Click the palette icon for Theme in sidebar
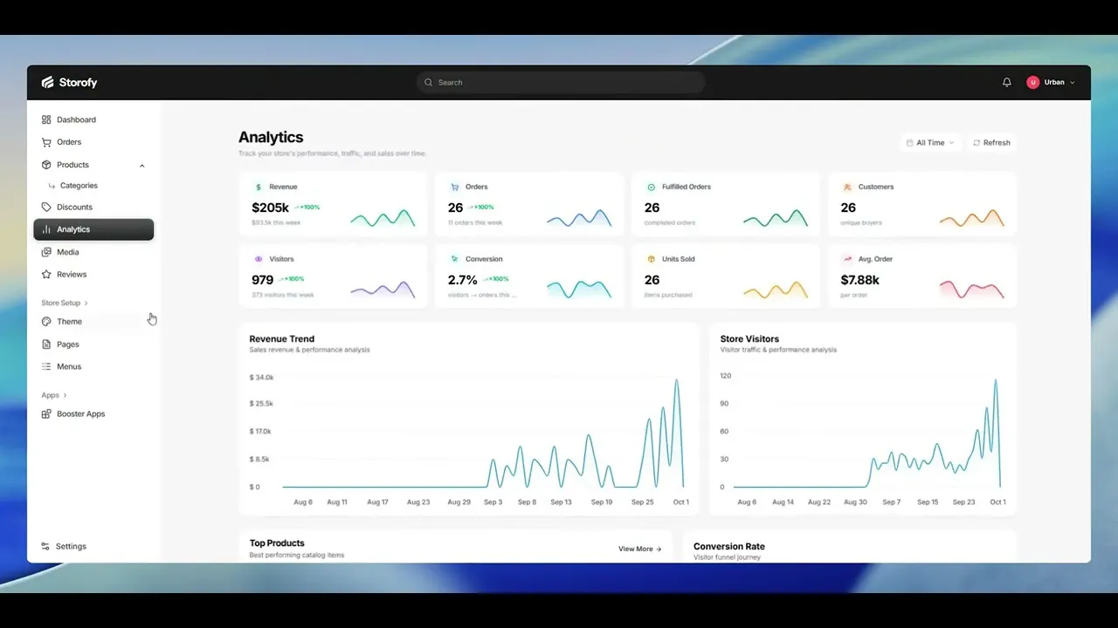The width and height of the screenshot is (1118, 628). click(46, 322)
